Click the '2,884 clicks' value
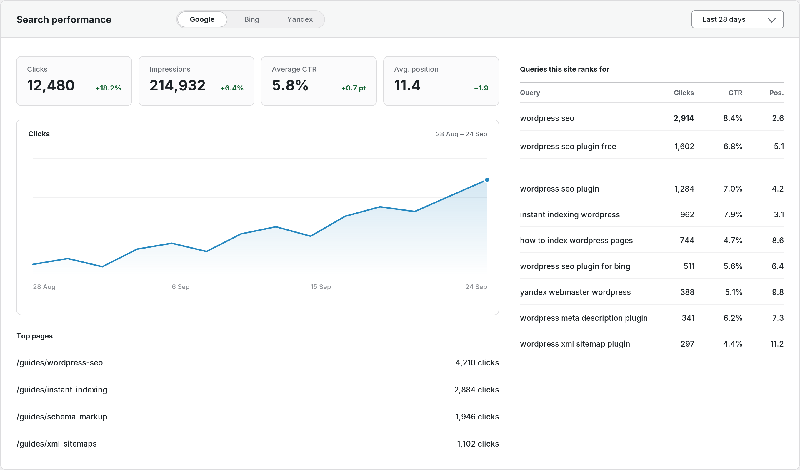 pyautogui.click(x=476, y=390)
